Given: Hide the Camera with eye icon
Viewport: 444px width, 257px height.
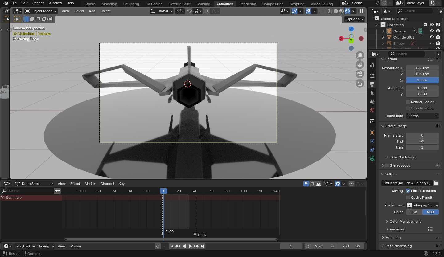Looking at the screenshot, I should [x=432, y=31].
